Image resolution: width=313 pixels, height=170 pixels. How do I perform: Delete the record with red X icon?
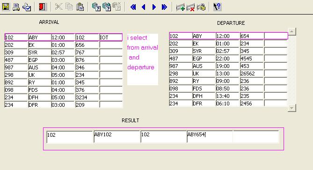pos(190,7)
